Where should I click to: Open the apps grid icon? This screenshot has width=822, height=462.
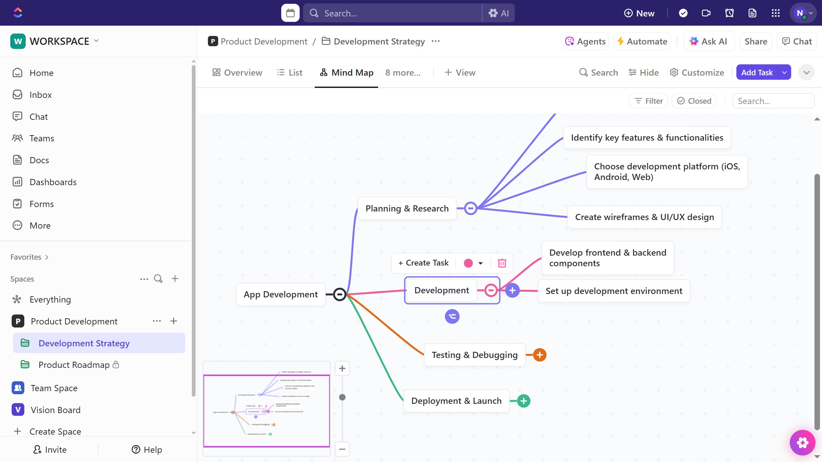[x=775, y=13]
